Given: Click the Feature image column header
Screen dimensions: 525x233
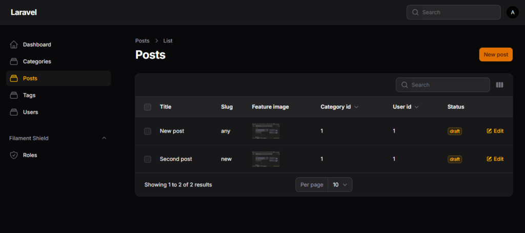Looking at the screenshot, I should tap(270, 107).
